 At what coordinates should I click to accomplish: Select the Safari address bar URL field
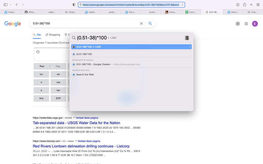tap(131, 5)
